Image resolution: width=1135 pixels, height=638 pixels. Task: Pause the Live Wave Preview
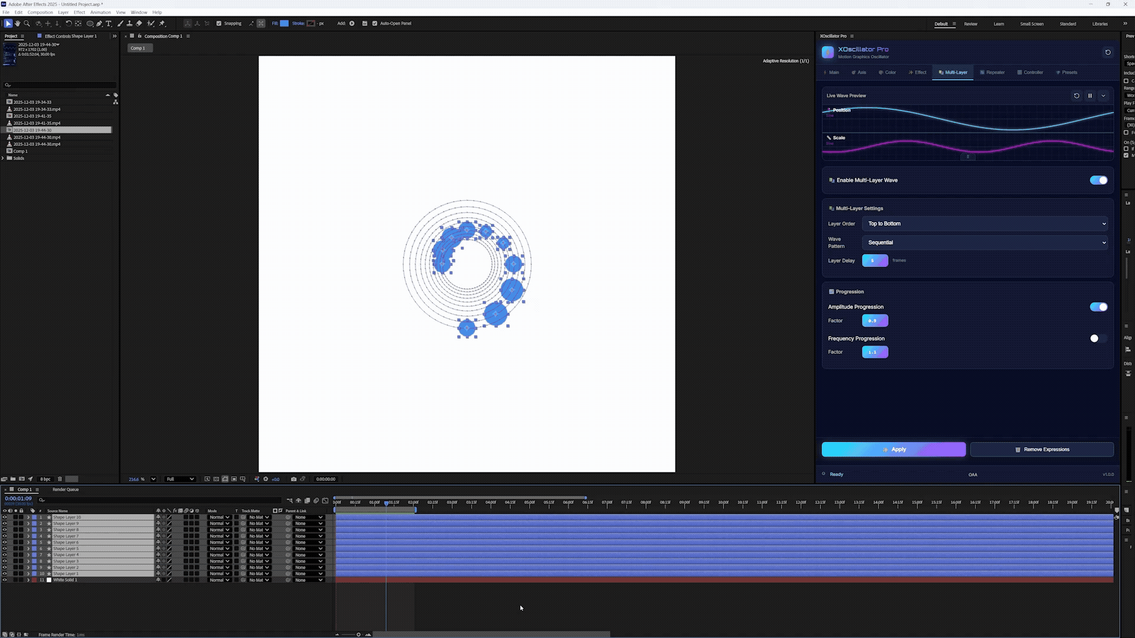1090,96
